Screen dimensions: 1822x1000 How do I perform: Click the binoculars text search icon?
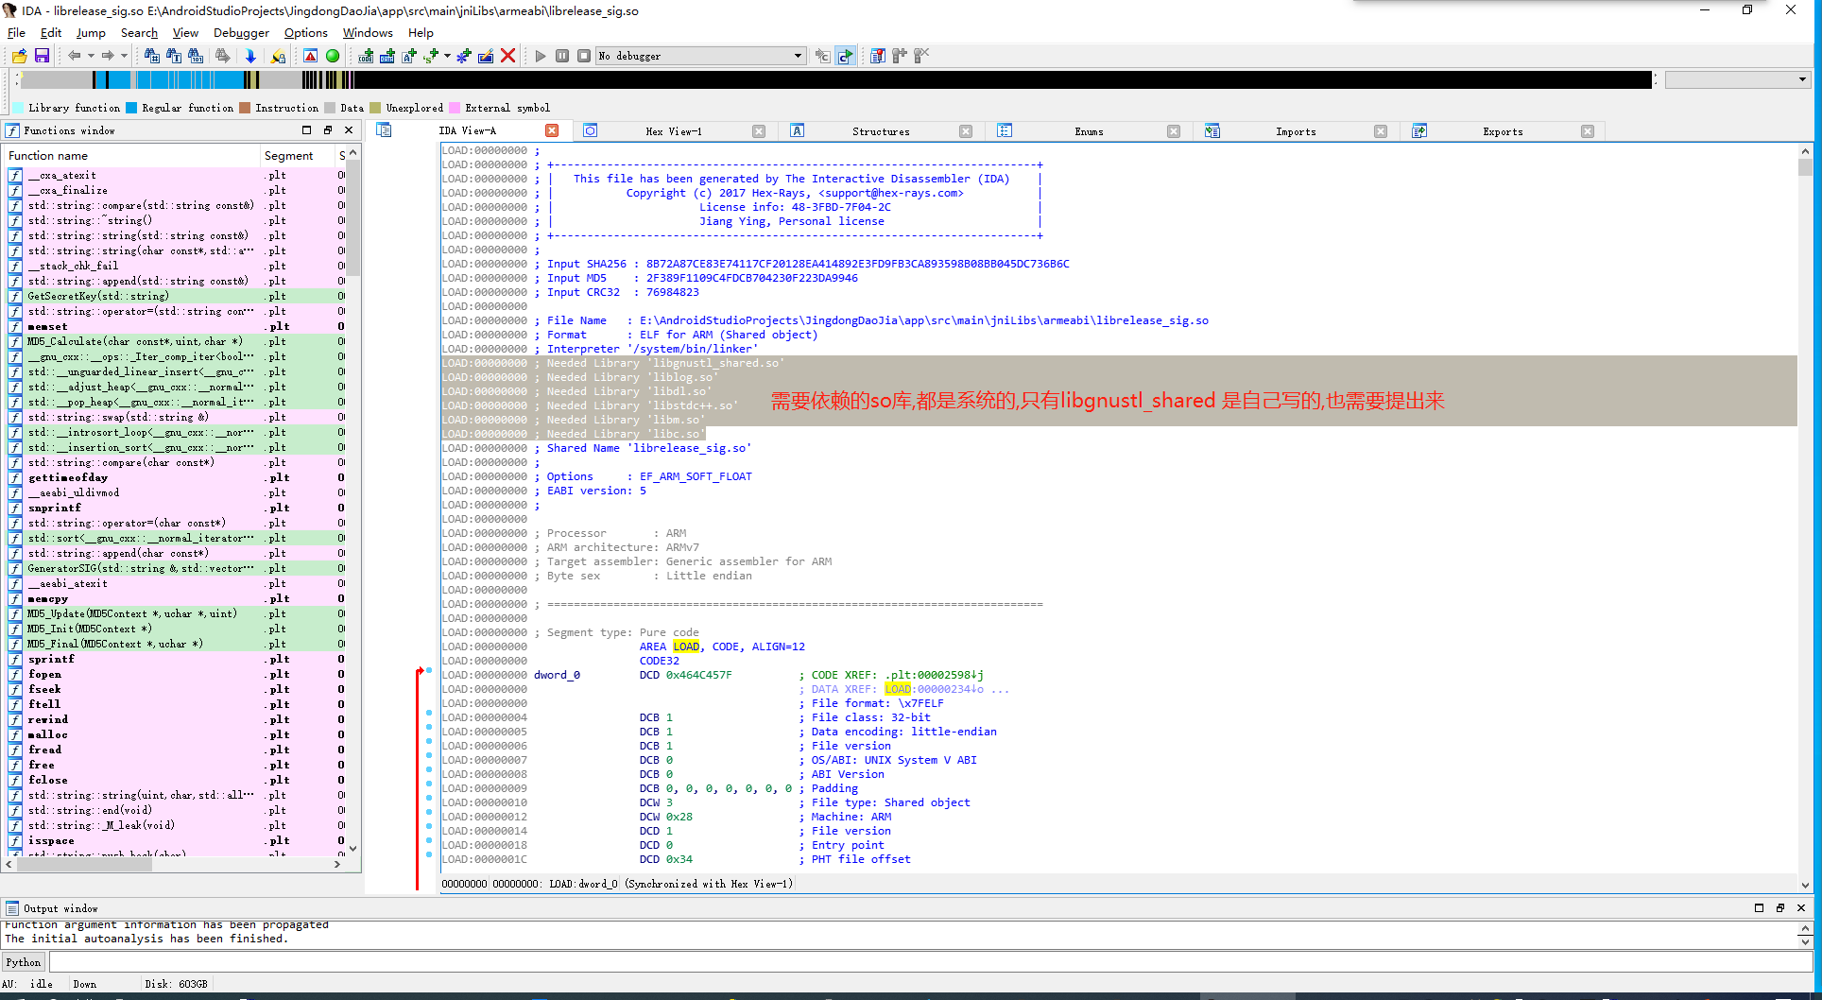(x=174, y=56)
